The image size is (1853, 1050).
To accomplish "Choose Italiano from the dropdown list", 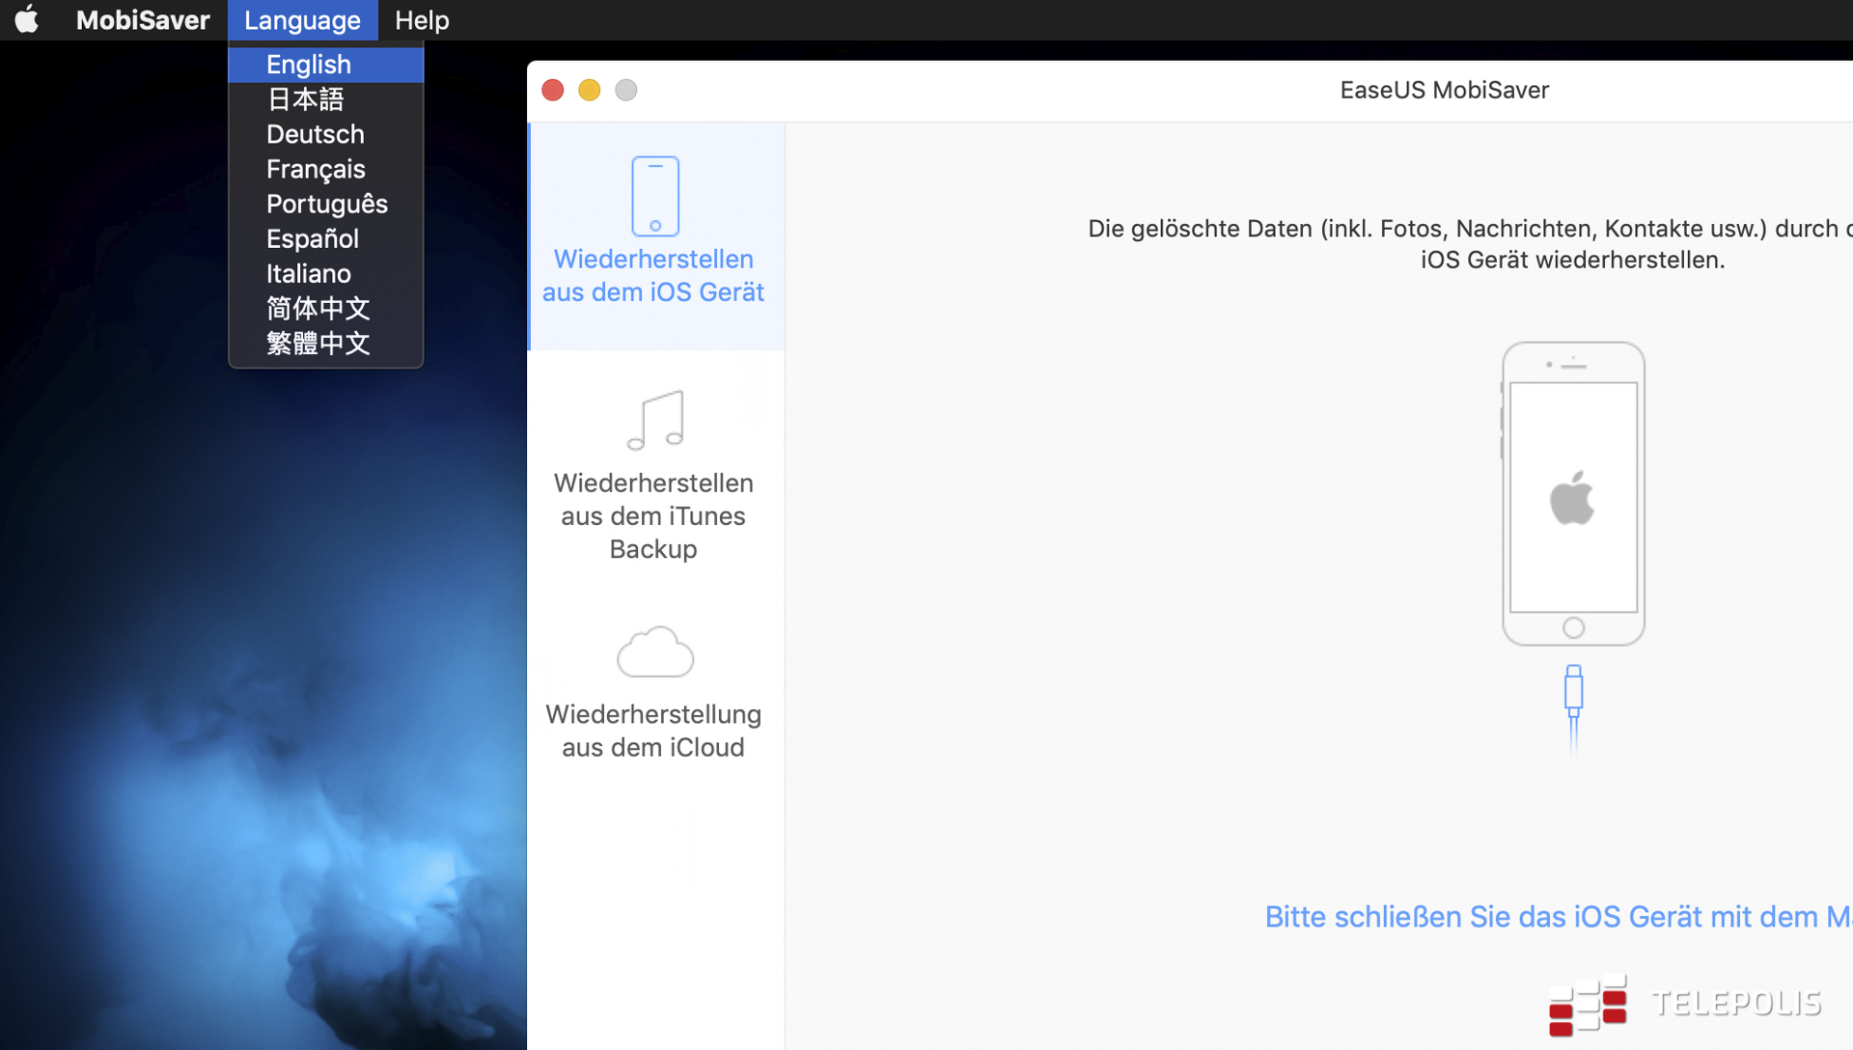I will pos(309,273).
